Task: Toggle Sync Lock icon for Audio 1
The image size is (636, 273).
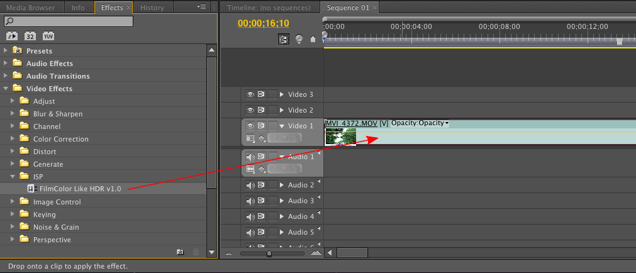Action: point(261,157)
